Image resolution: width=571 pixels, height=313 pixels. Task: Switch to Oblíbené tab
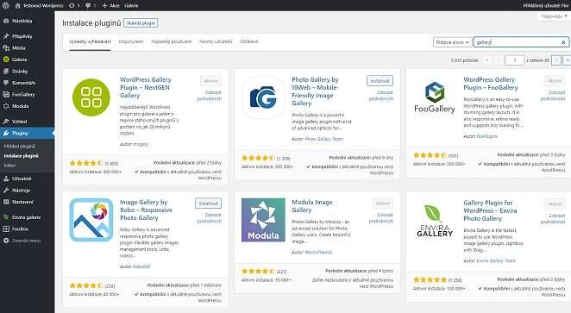click(x=249, y=41)
